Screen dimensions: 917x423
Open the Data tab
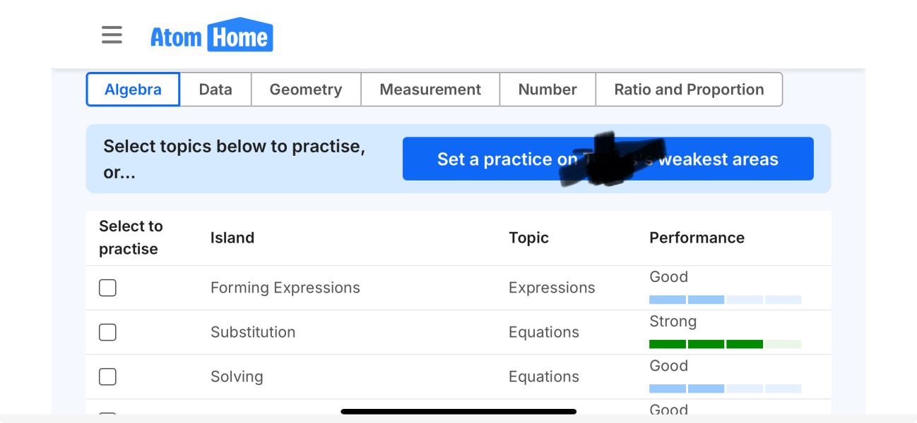(x=215, y=90)
